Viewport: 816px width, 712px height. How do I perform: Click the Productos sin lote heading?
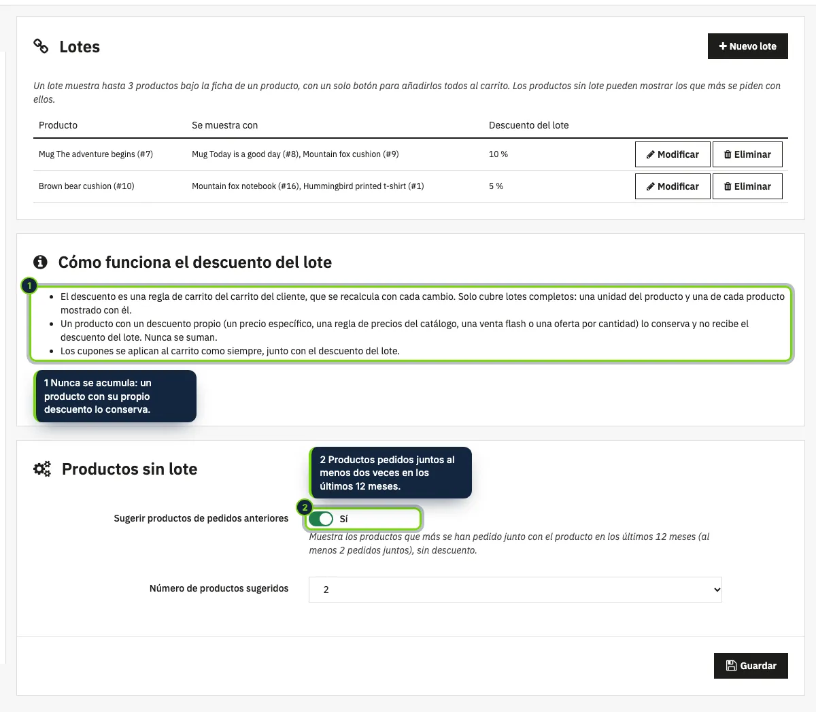tap(129, 469)
